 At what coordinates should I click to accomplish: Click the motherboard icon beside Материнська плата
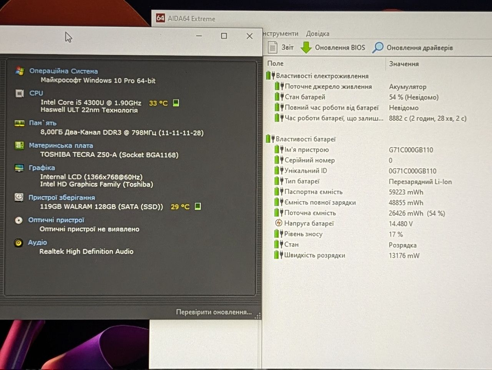19,145
